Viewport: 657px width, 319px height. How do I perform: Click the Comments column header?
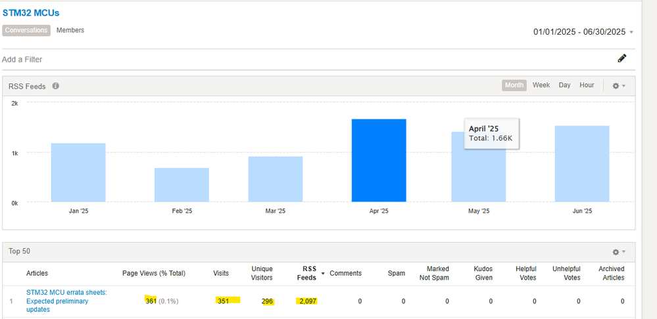(345, 274)
